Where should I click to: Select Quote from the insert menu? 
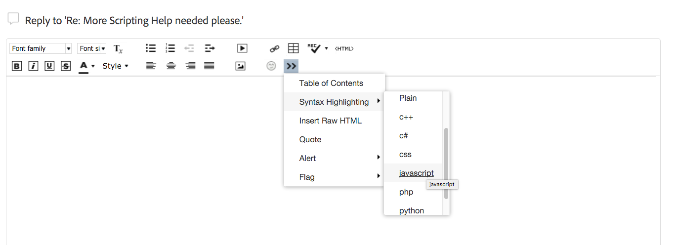pos(310,140)
